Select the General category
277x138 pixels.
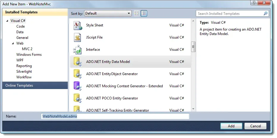[x=22, y=38]
